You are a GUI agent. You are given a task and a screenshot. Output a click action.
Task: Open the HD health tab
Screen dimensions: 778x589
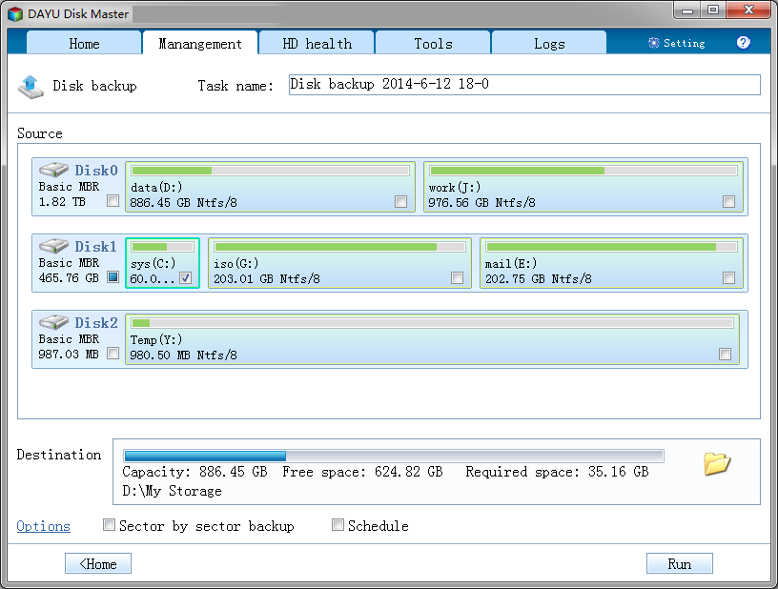[x=317, y=43]
